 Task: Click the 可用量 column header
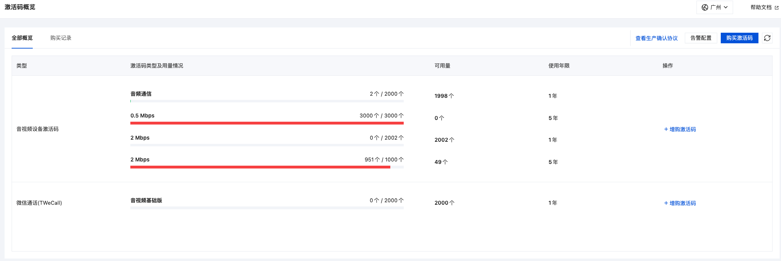pos(442,66)
